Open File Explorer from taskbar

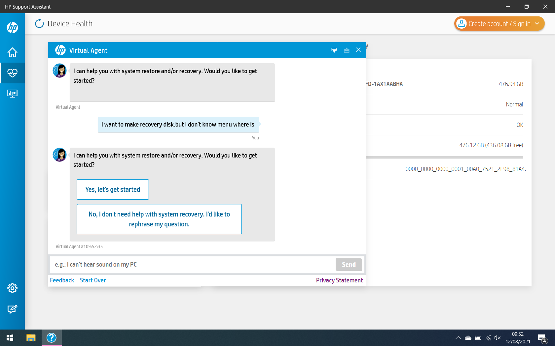coord(31,338)
